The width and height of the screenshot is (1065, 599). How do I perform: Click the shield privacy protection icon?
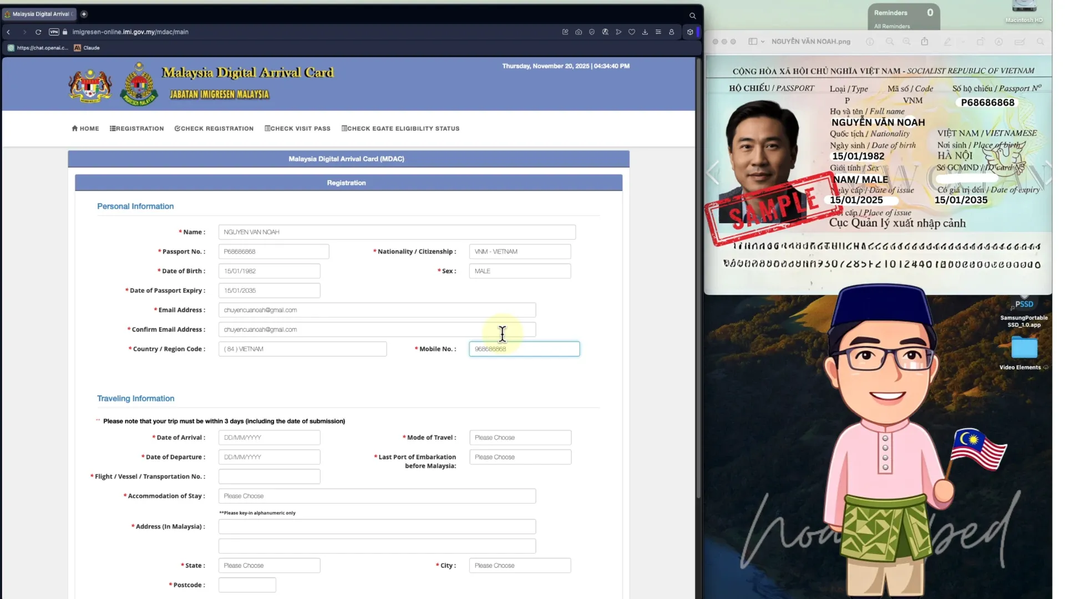(x=592, y=32)
